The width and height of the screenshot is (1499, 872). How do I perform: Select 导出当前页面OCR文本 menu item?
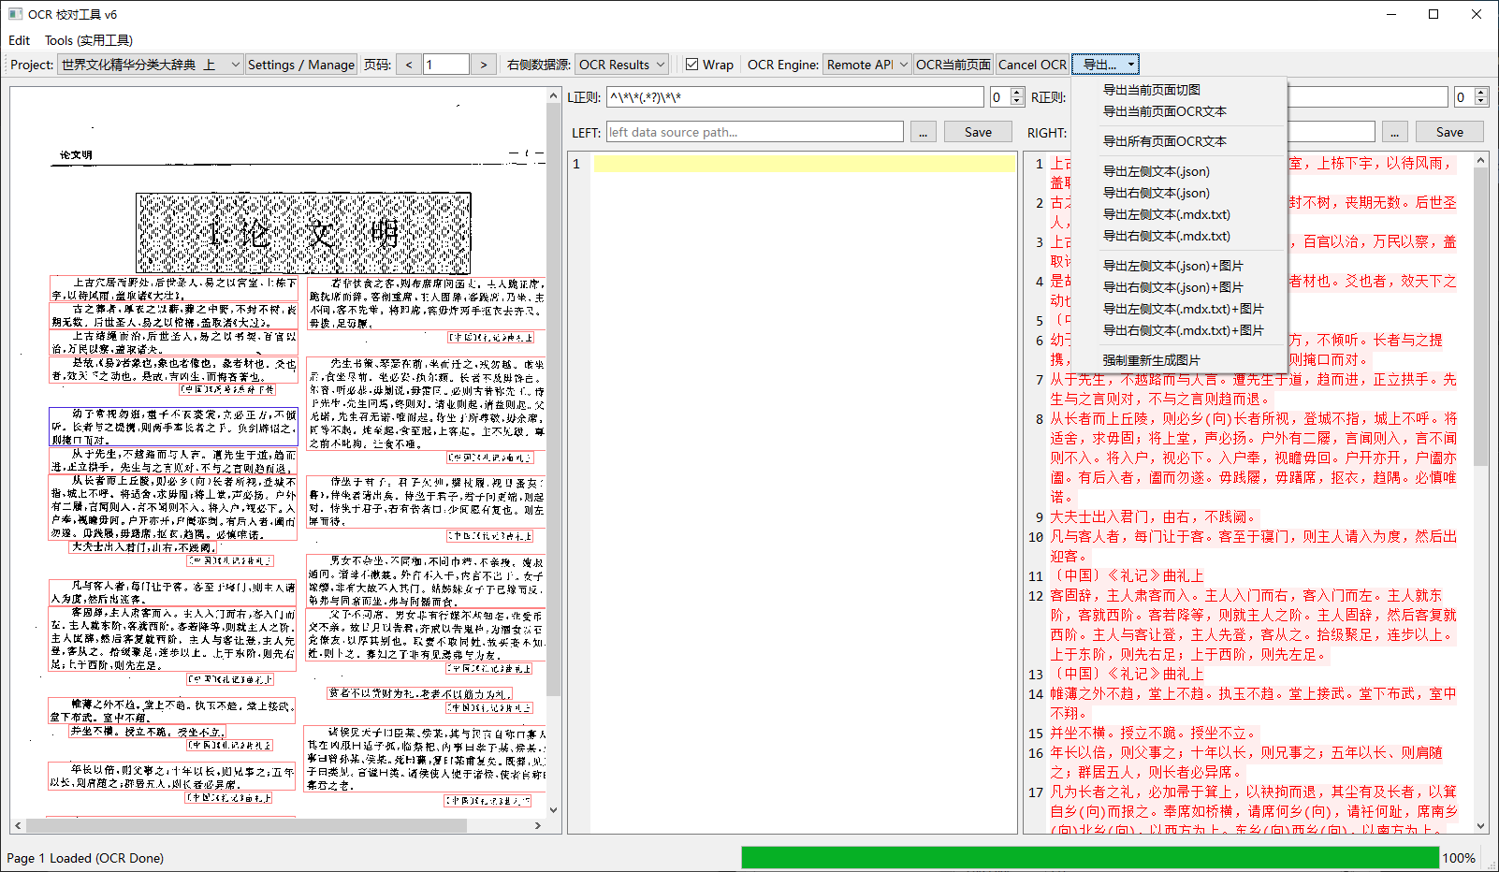coord(1179,111)
